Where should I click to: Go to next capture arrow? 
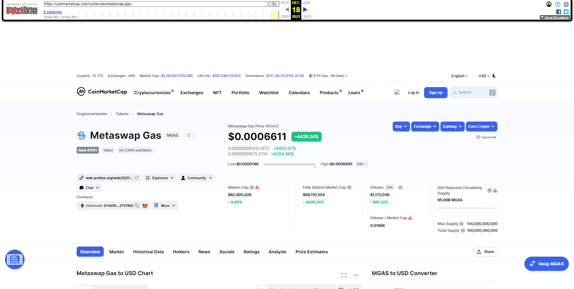(305, 10)
